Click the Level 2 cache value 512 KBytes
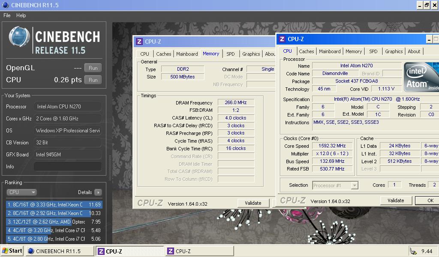The width and height of the screenshot is (439, 257). (x=400, y=161)
